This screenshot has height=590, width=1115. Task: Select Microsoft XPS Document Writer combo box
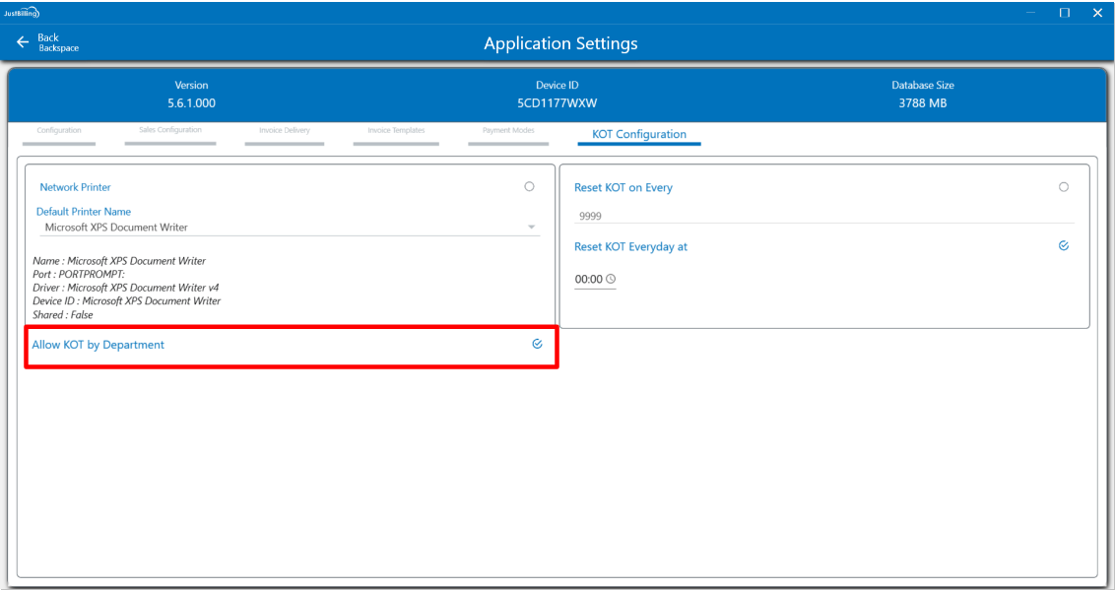[x=286, y=228]
